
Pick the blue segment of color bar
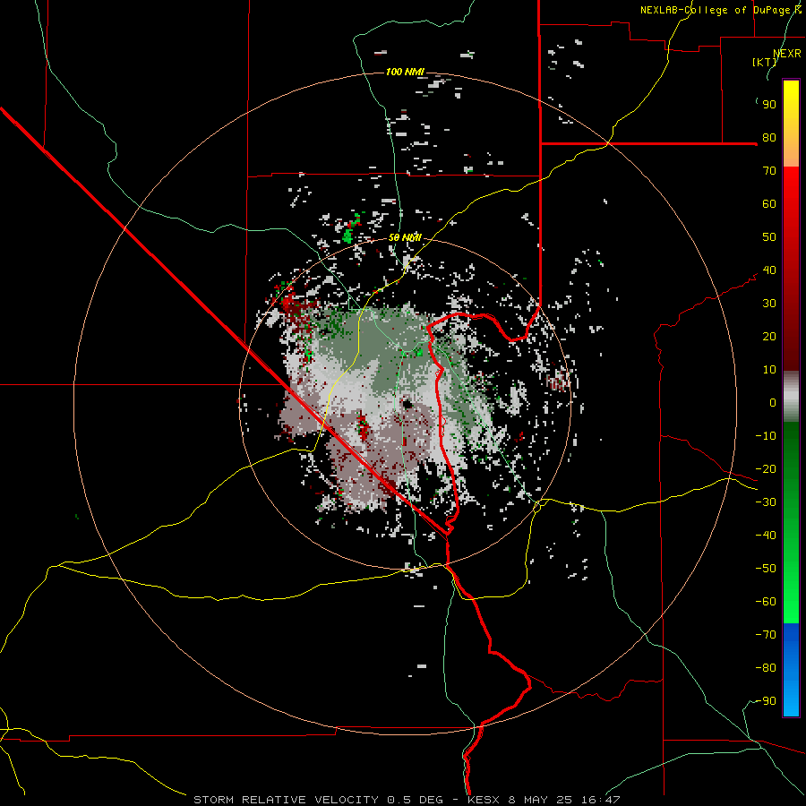[791, 670]
